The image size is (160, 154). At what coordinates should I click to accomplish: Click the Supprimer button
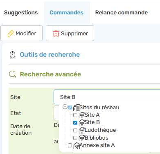(x=70, y=33)
